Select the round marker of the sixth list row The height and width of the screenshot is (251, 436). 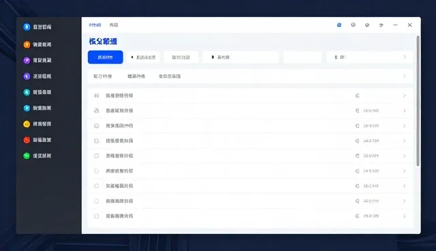point(97,171)
